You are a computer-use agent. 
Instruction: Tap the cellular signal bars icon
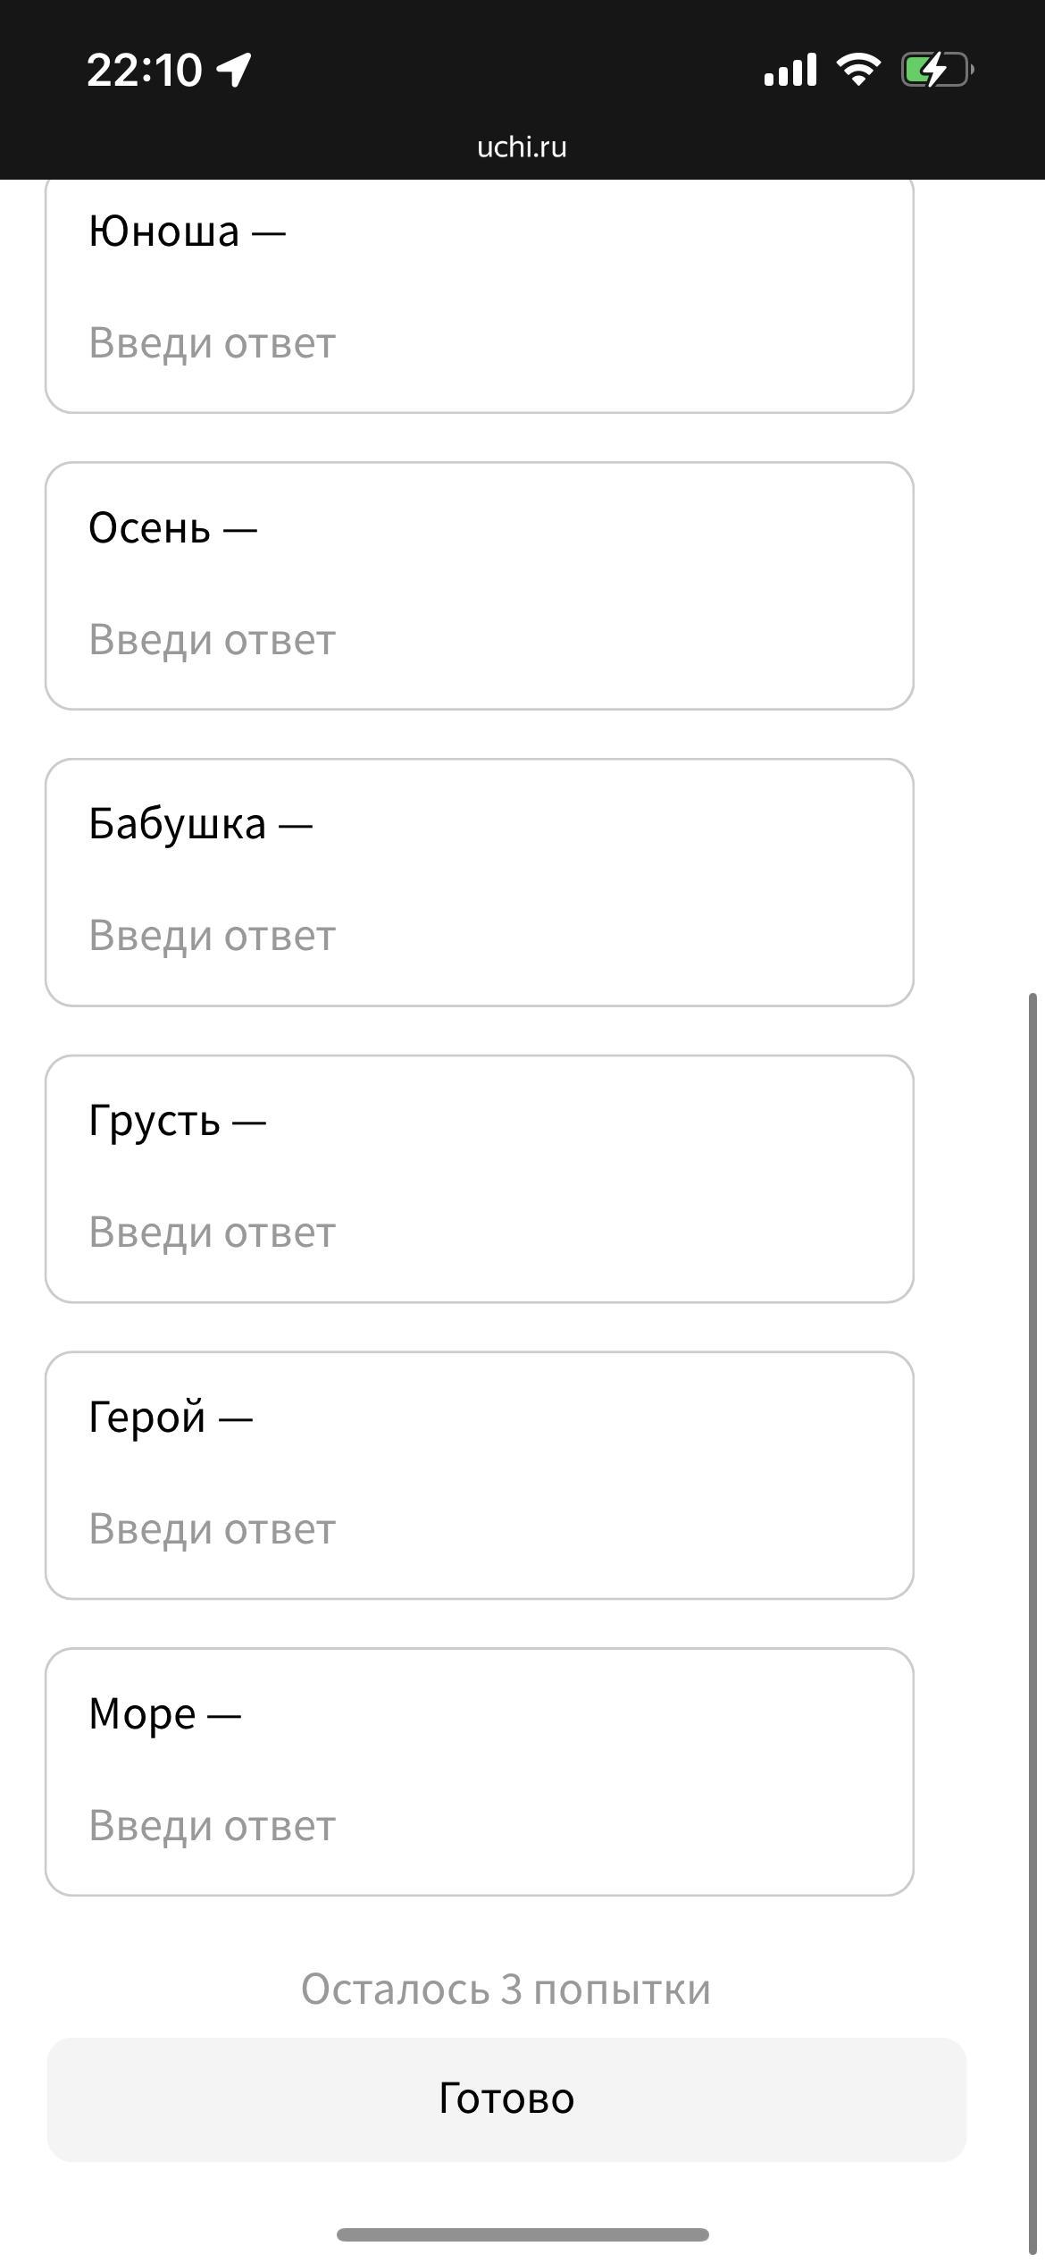click(x=790, y=70)
